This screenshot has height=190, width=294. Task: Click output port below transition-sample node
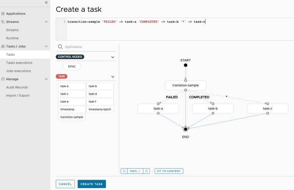pos(186,90)
